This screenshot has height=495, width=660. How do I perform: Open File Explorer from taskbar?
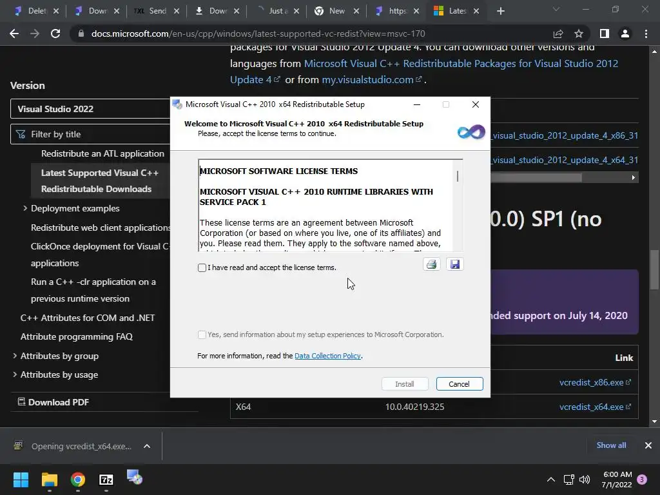coord(49,480)
